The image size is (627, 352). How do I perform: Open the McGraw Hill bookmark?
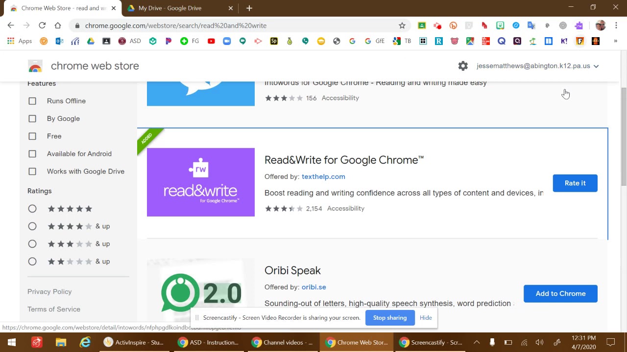tap(486, 41)
